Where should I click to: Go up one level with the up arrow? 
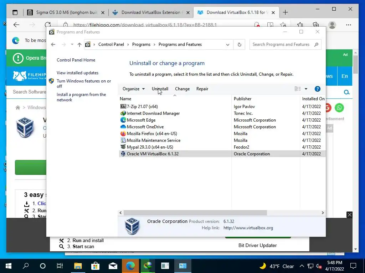click(79, 44)
